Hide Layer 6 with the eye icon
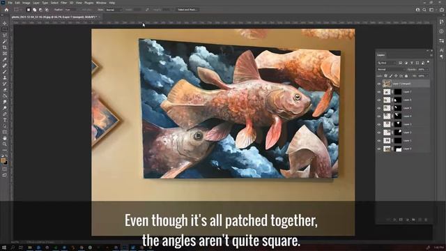Screen dimensions: 446x251 [x=379, y=100]
